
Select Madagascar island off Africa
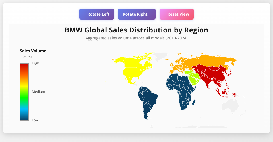[x=195, y=101]
